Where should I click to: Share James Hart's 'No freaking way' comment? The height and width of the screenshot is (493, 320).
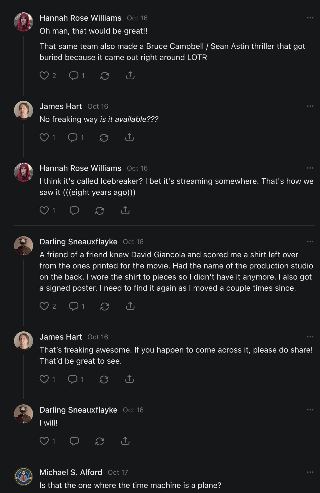click(129, 138)
